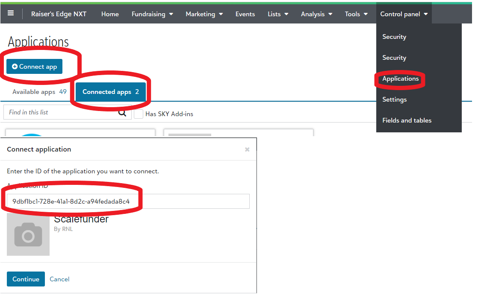Click the Raiser's Edge NXT title

pos(59,14)
